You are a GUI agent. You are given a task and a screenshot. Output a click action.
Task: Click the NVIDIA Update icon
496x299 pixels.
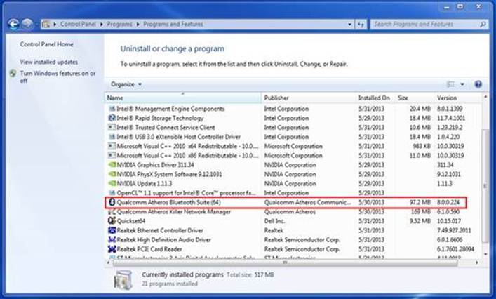point(112,183)
